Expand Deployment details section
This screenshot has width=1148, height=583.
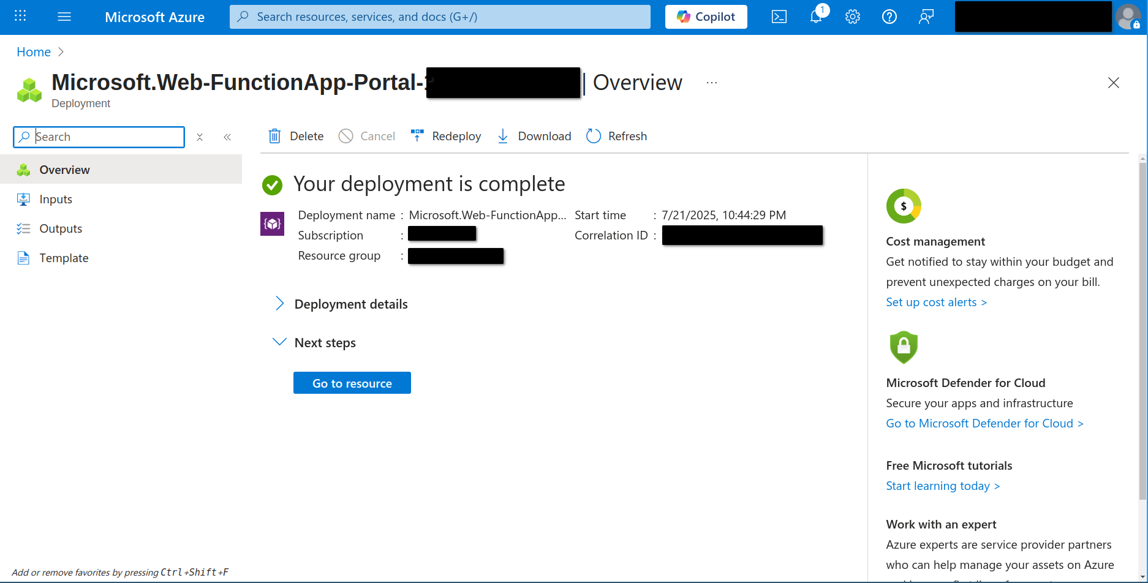341,304
